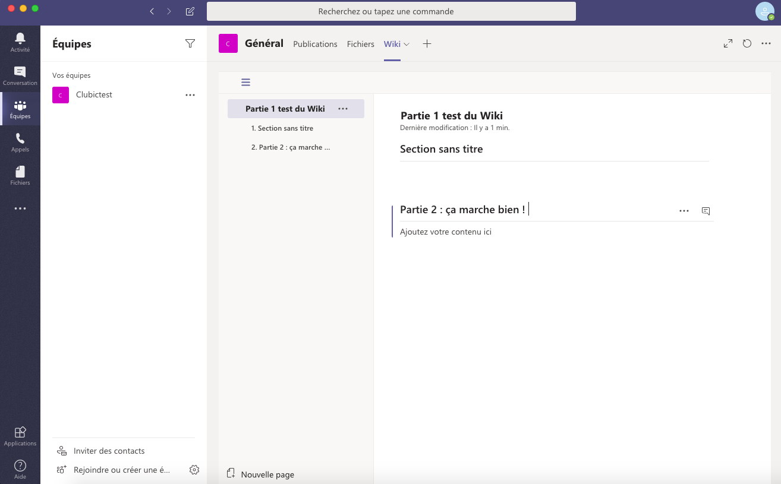Expand the tab to full screen

(728, 43)
